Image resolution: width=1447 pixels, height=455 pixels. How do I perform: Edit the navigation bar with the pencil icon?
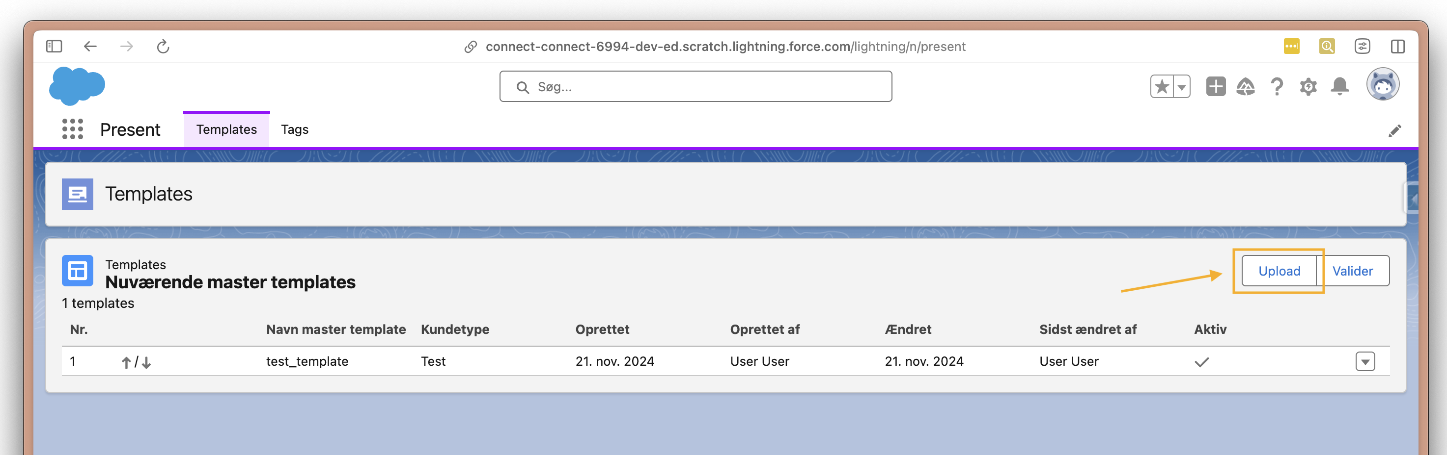1395,130
